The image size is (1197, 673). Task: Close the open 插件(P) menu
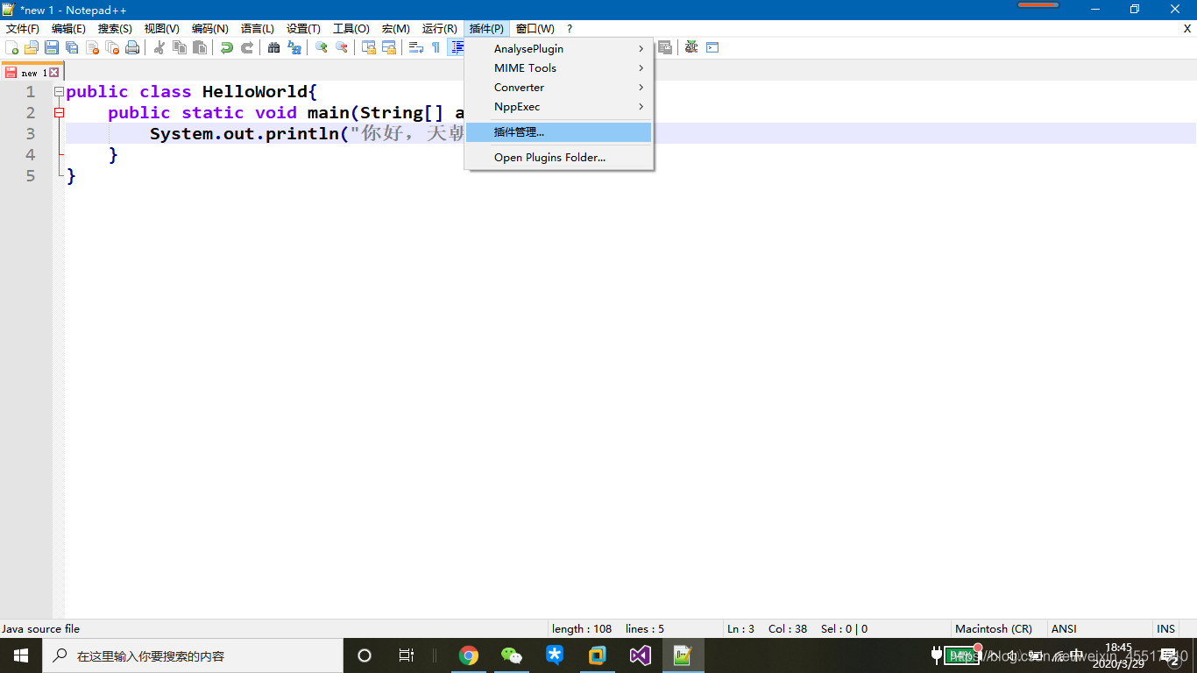click(486, 29)
